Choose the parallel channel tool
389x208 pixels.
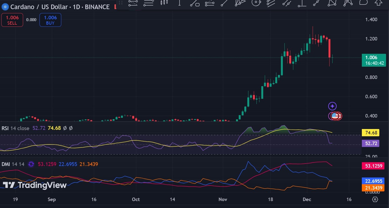[x=271, y=3]
